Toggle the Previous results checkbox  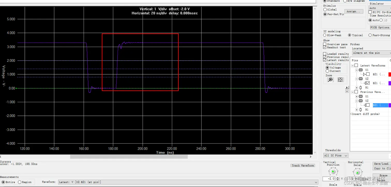[325, 57]
